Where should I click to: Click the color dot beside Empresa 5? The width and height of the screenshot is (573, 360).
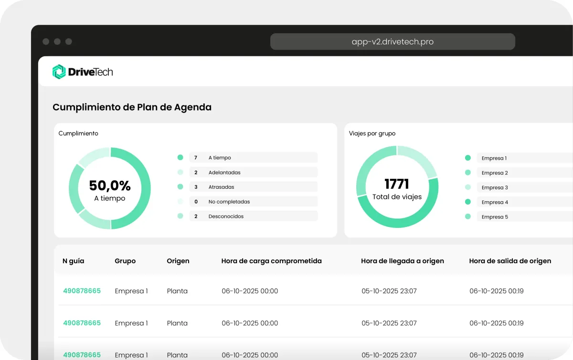[x=468, y=216]
